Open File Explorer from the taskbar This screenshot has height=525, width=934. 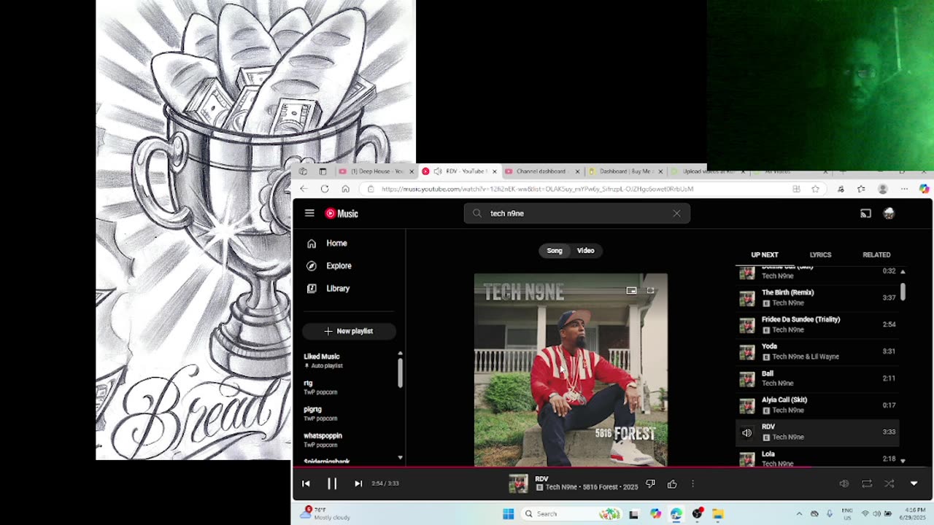718,514
